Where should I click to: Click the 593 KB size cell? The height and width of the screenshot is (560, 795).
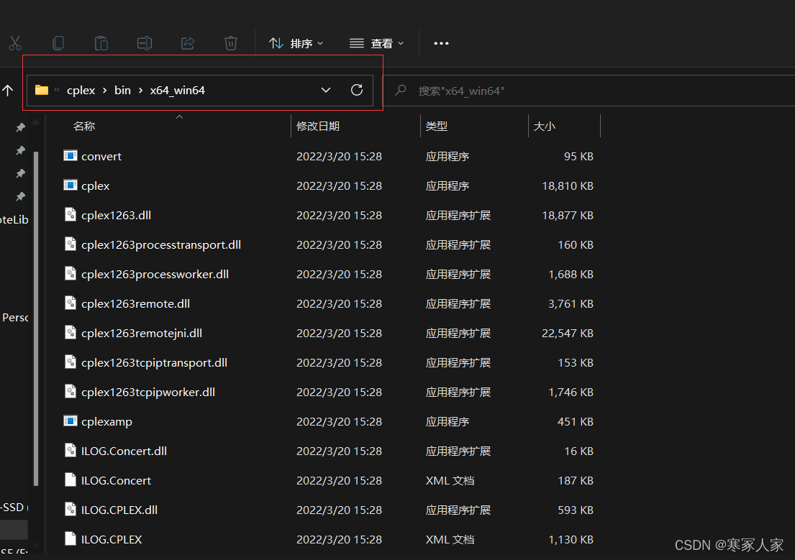pyautogui.click(x=576, y=510)
